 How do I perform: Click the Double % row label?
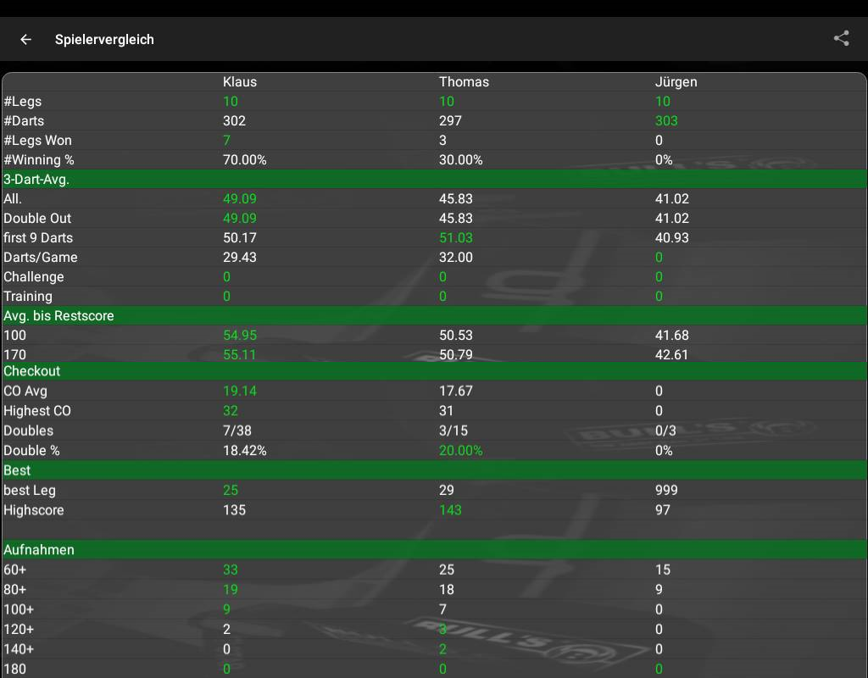[31, 451]
